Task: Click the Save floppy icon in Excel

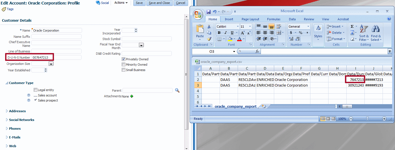Action: (x=209, y=12)
